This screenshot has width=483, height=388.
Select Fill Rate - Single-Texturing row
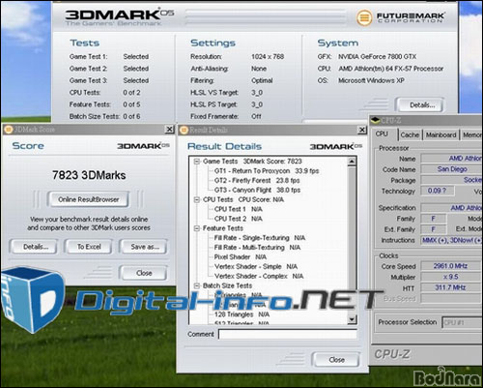coord(260,238)
